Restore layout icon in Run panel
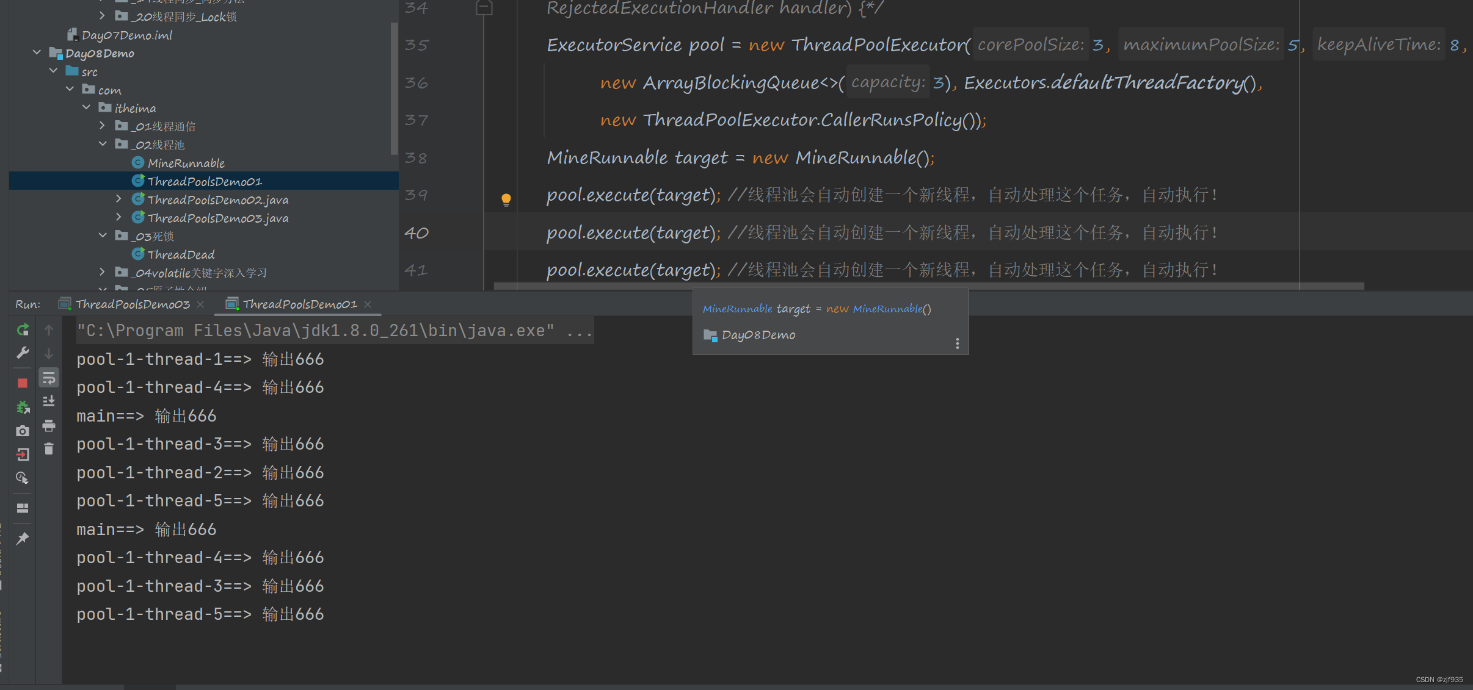This screenshot has width=1473, height=690. [x=23, y=508]
